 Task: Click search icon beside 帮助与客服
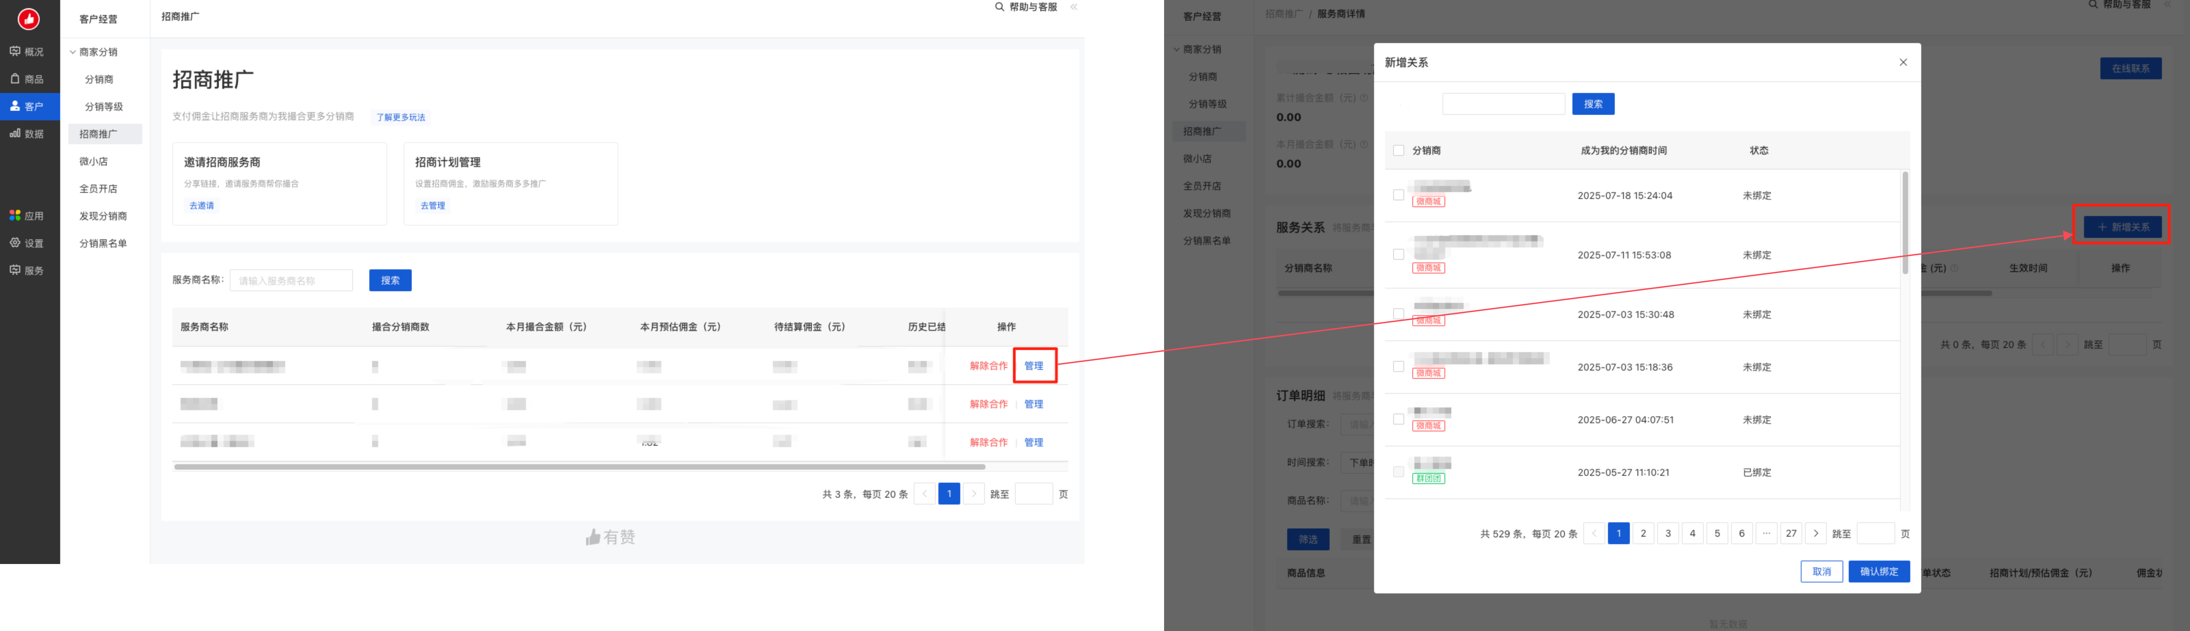click(x=1000, y=7)
